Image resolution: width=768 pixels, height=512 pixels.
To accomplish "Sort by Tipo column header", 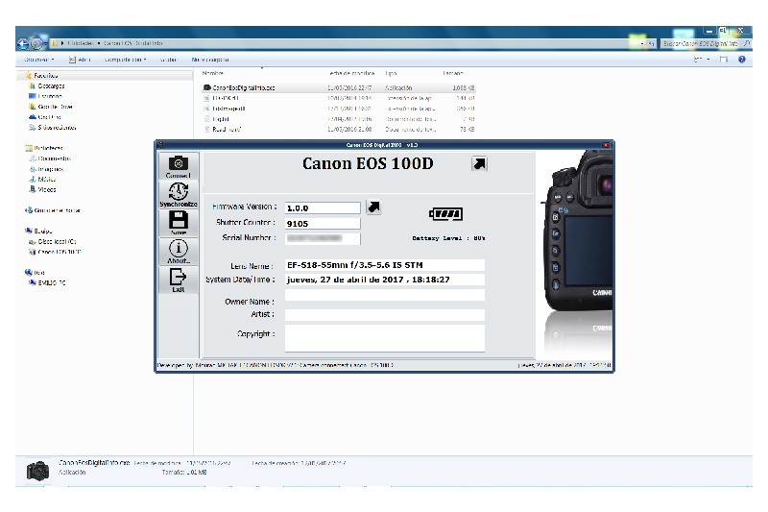I will (x=391, y=73).
